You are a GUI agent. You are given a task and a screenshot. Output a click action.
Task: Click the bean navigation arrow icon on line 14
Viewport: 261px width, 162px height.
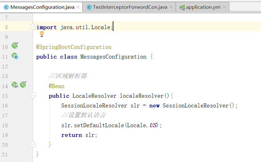coord(15,85)
